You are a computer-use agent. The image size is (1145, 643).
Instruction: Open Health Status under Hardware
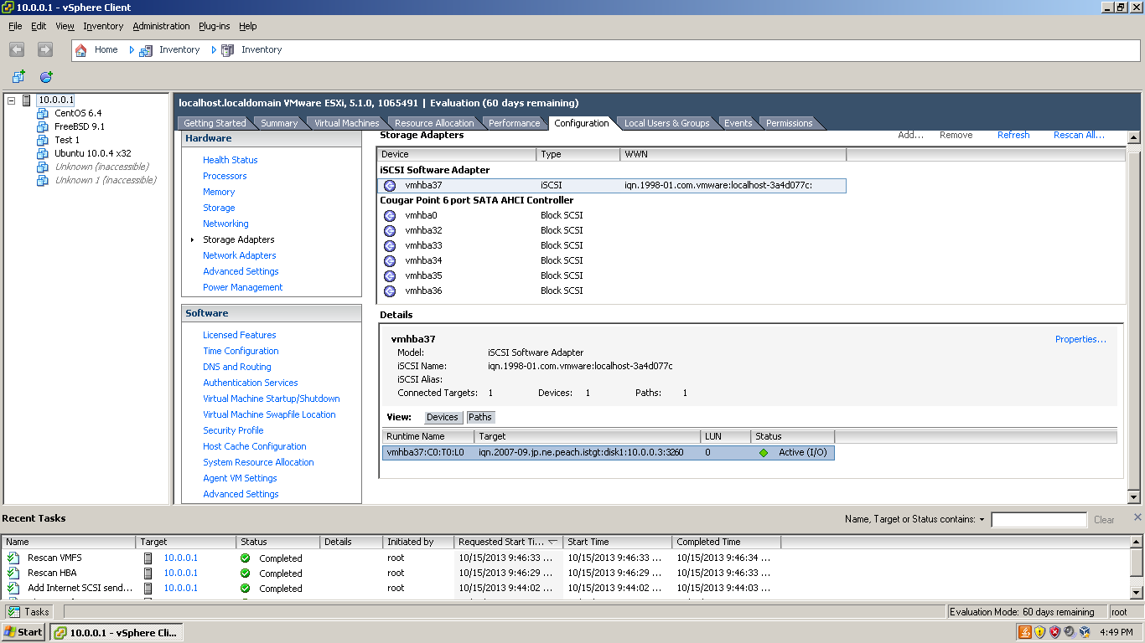pyautogui.click(x=230, y=160)
